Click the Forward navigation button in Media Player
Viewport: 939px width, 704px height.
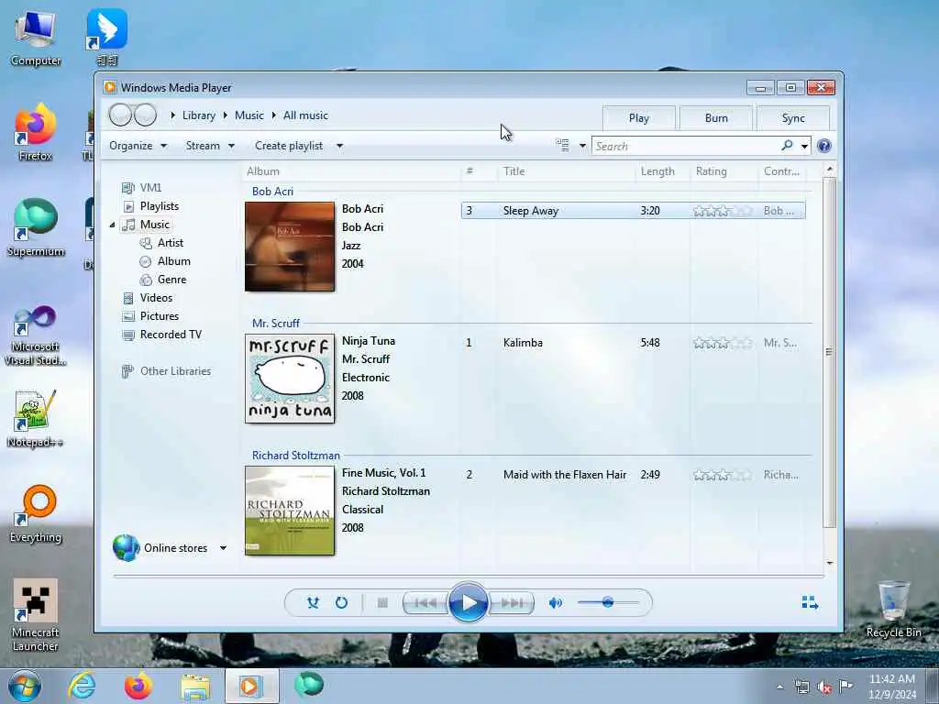coord(146,115)
